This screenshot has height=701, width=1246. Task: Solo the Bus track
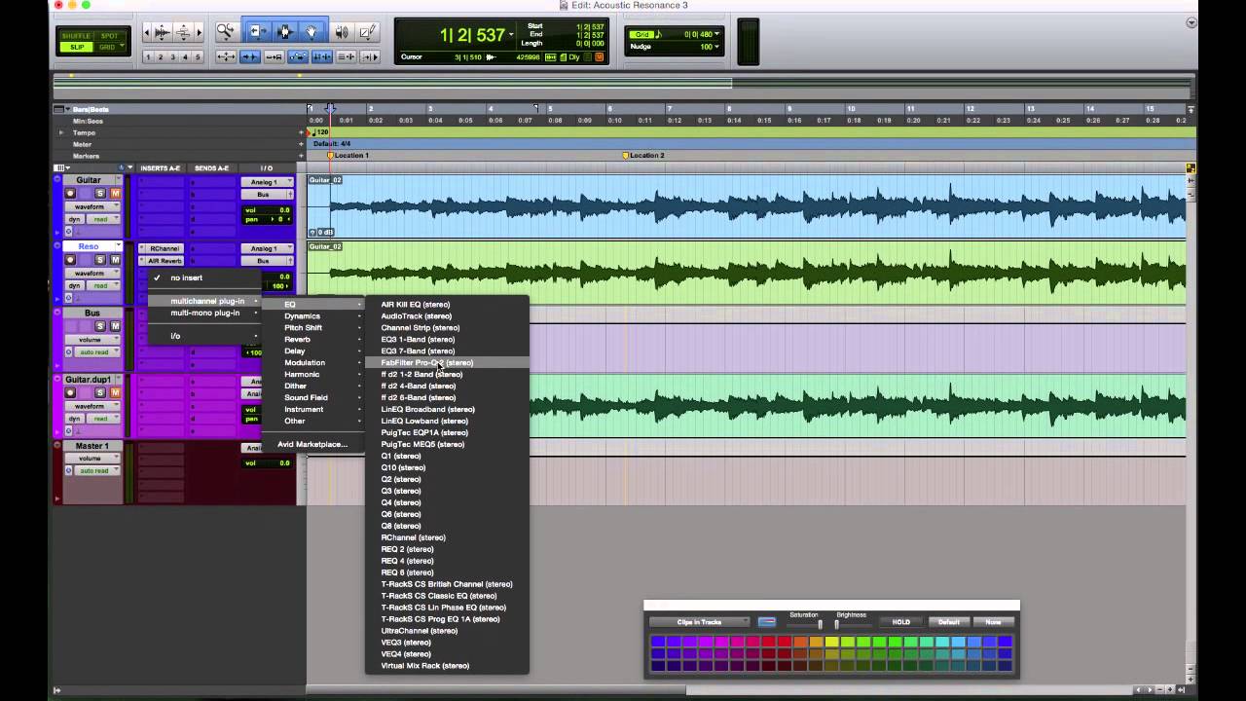click(99, 326)
